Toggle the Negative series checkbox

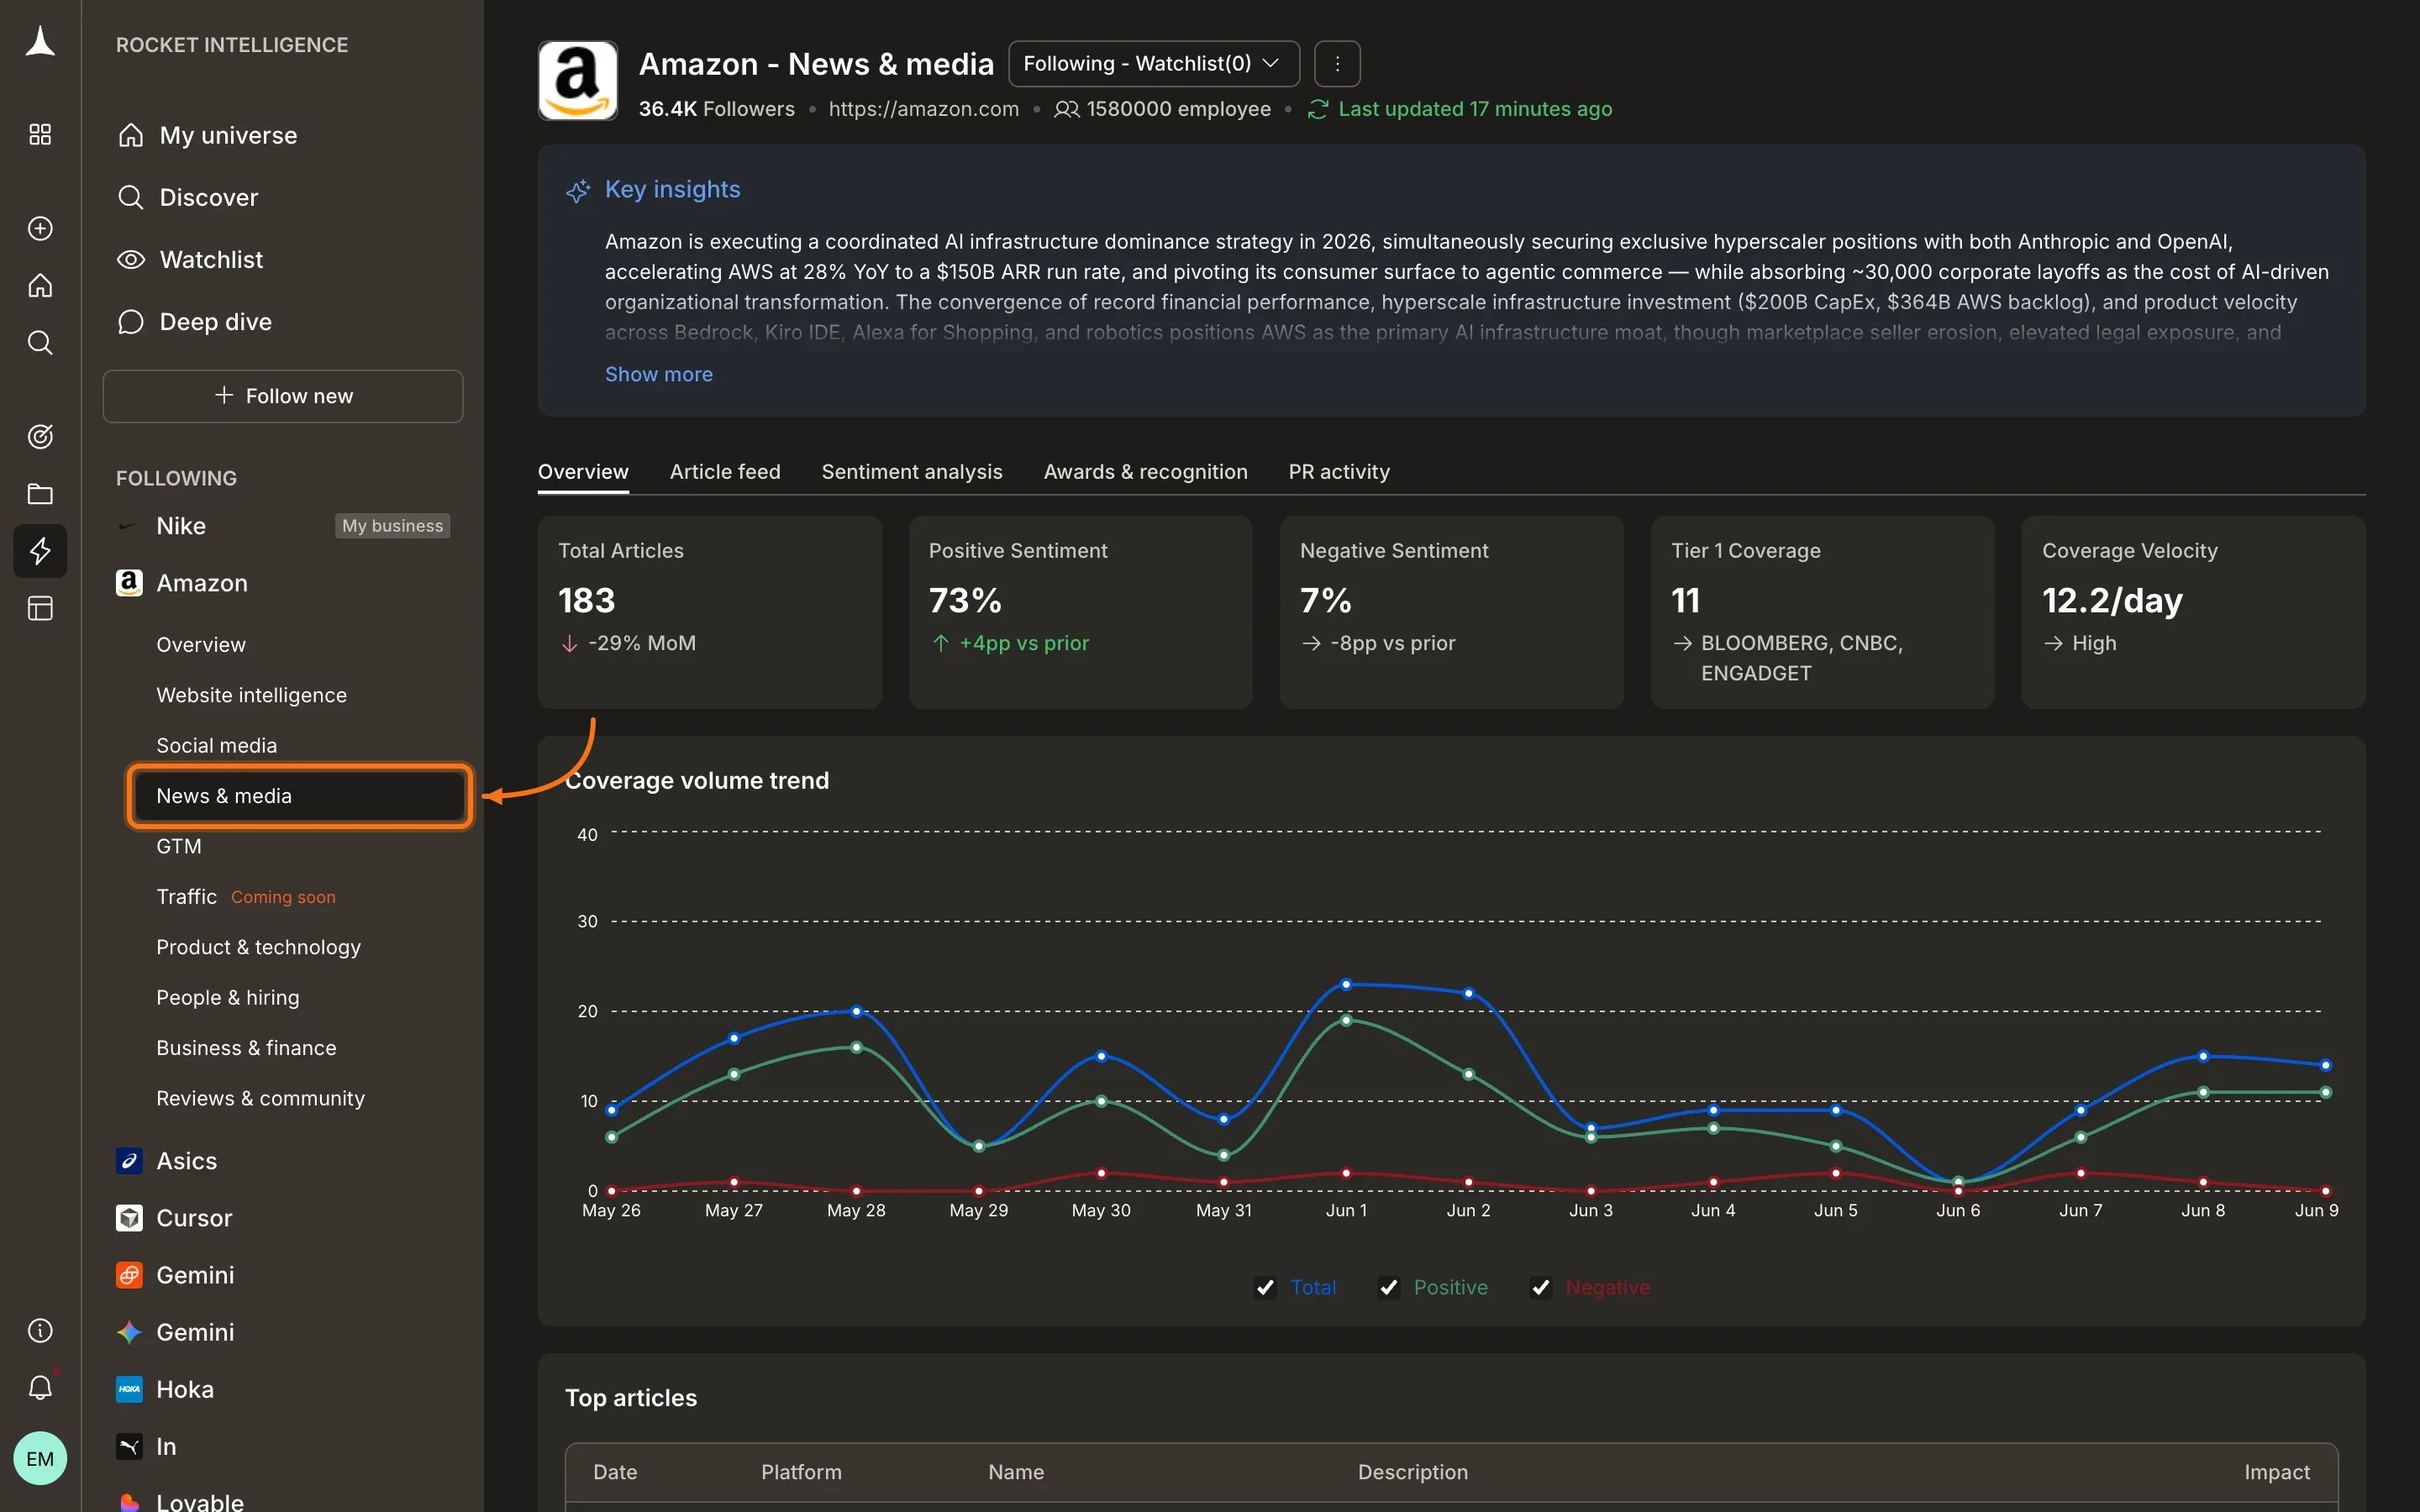tap(1540, 1287)
